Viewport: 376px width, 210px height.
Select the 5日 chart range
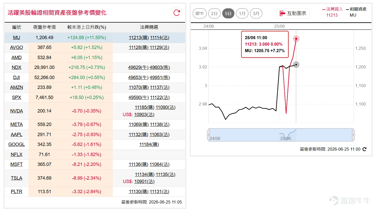click(x=228, y=13)
